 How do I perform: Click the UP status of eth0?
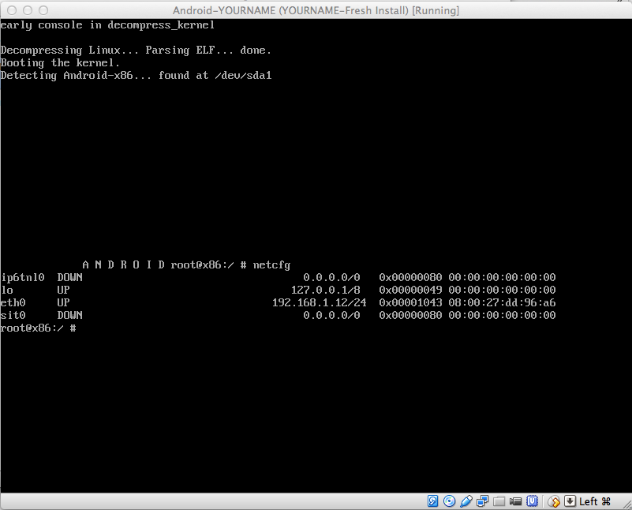pyautogui.click(x=63, y=302)
